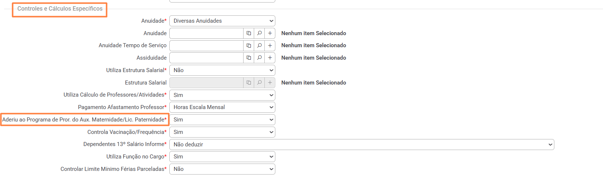This screenshot has width=603, height=176.
Task: Open search lookup for Anuidade field
Action: pyautogui.click(x=259, y=33)
